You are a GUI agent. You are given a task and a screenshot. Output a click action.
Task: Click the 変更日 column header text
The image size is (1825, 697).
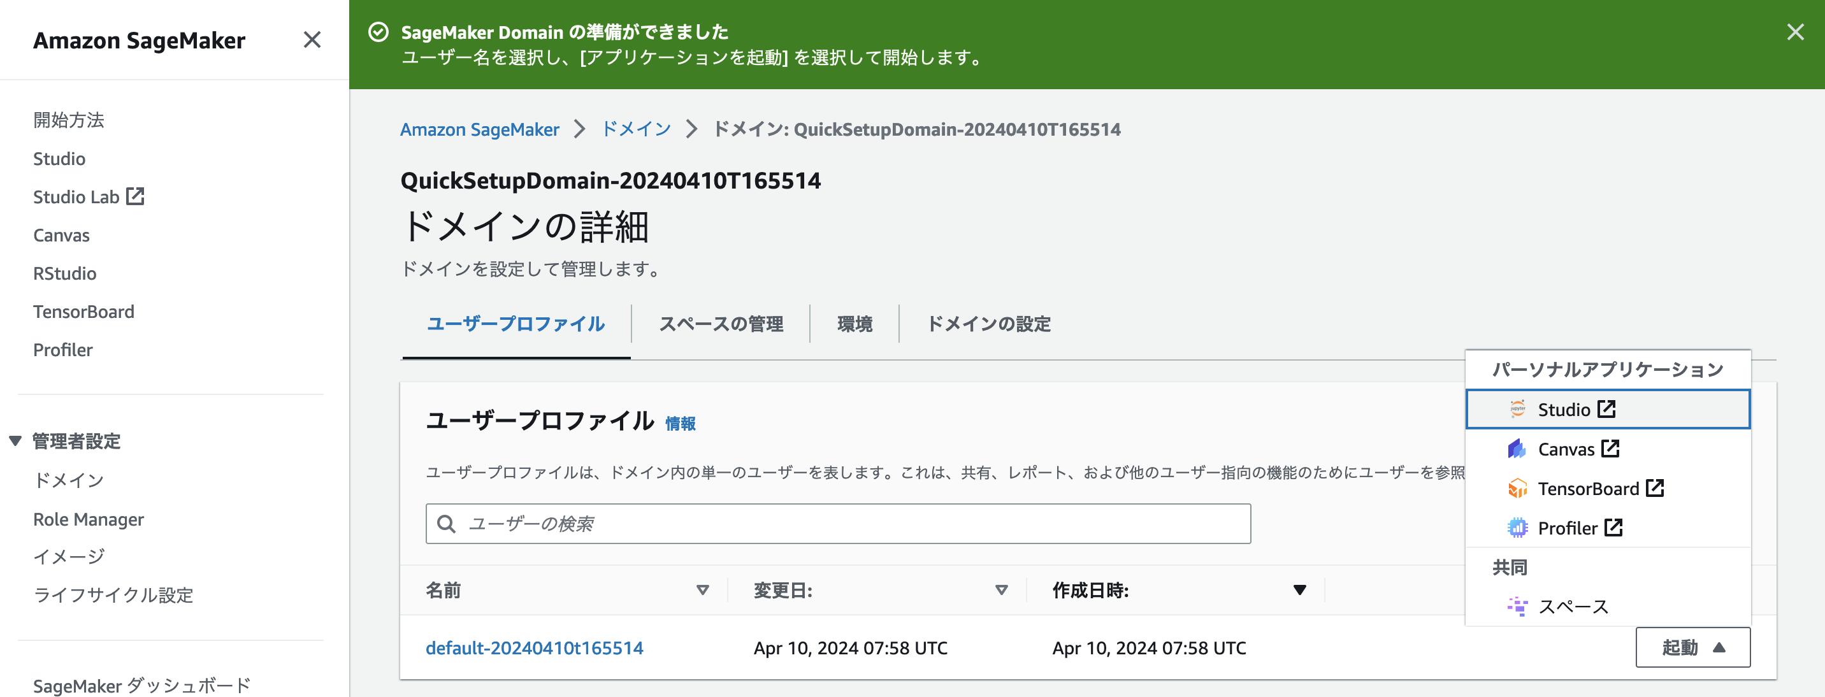point(783,590)
